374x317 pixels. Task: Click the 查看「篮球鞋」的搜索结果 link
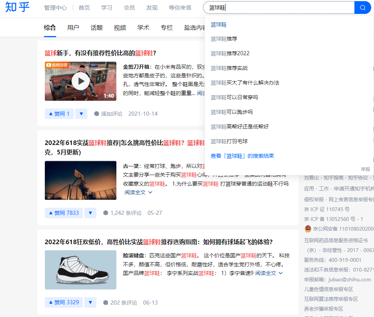tap(242, 155)
